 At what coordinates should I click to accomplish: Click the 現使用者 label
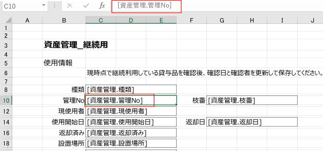tap(71, 111)
